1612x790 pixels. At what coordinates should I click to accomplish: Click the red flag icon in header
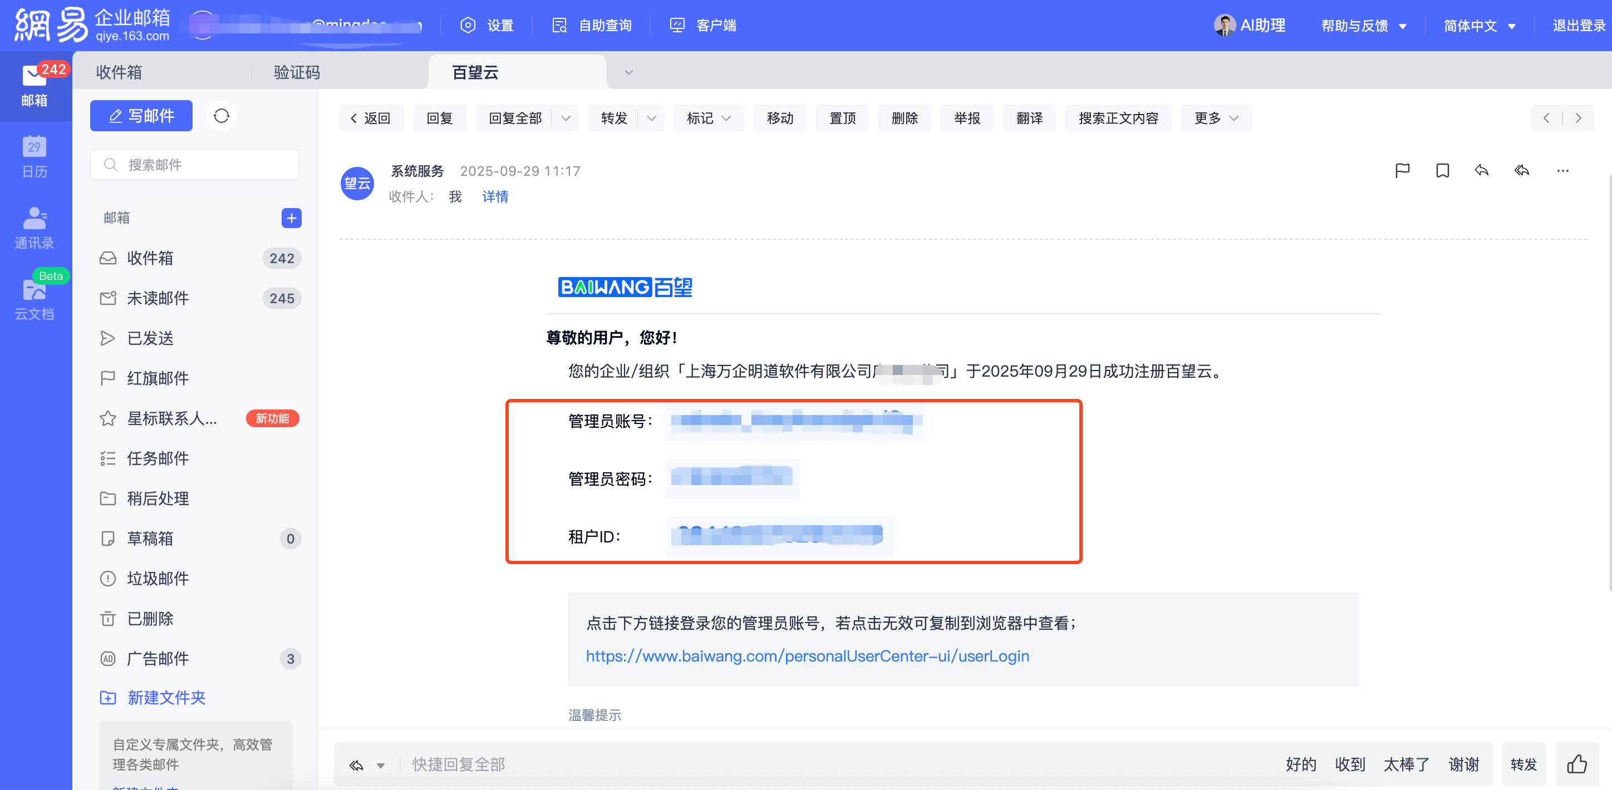pos(1402,171)
